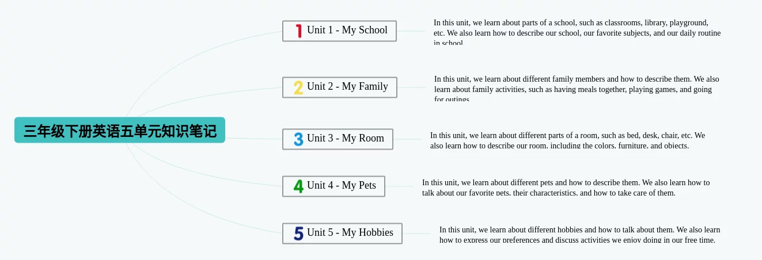762x260 pixels.
Task: Click the green number 4 icon
Action: [298, 186]
